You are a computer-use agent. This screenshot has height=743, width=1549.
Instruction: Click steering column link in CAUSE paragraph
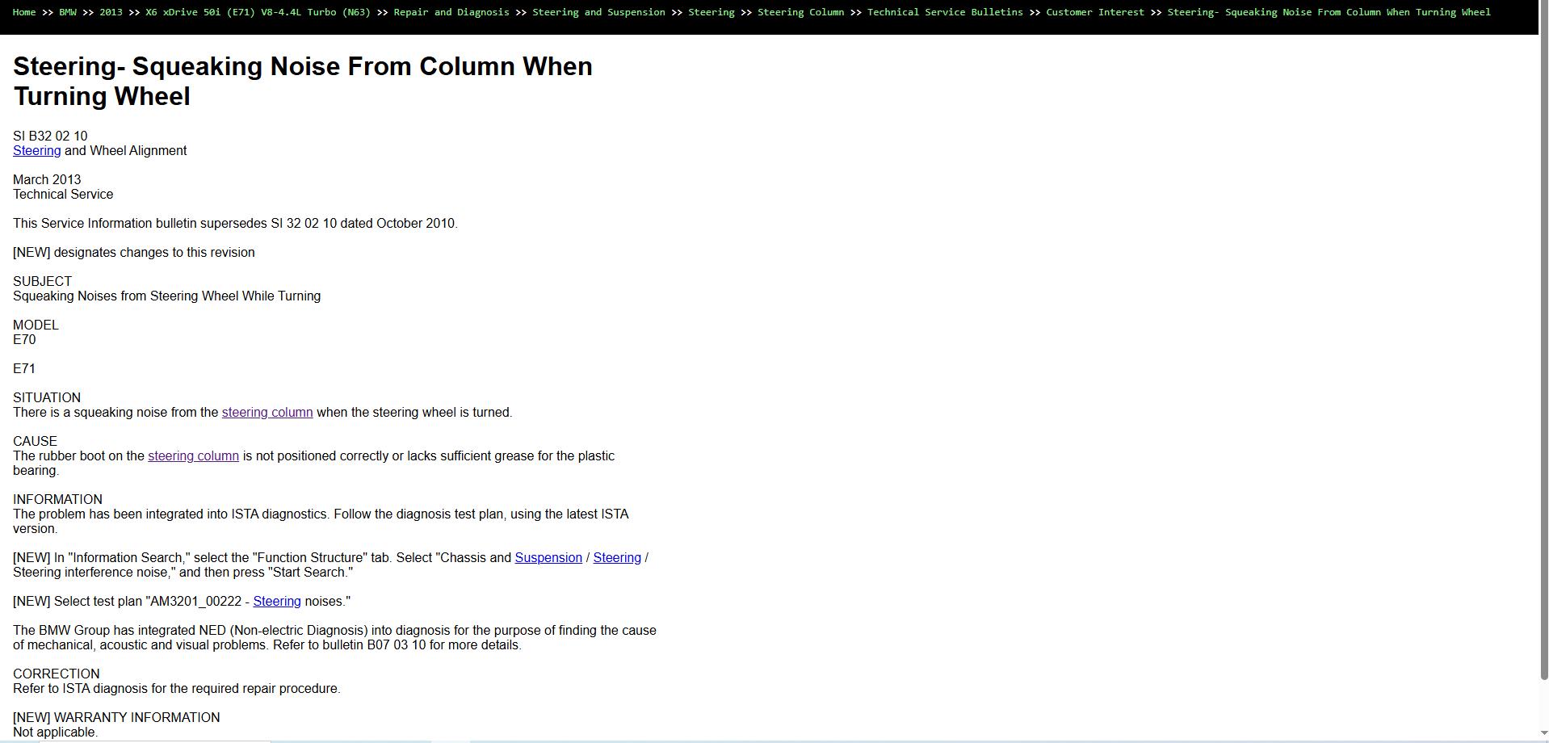(193, 456)
